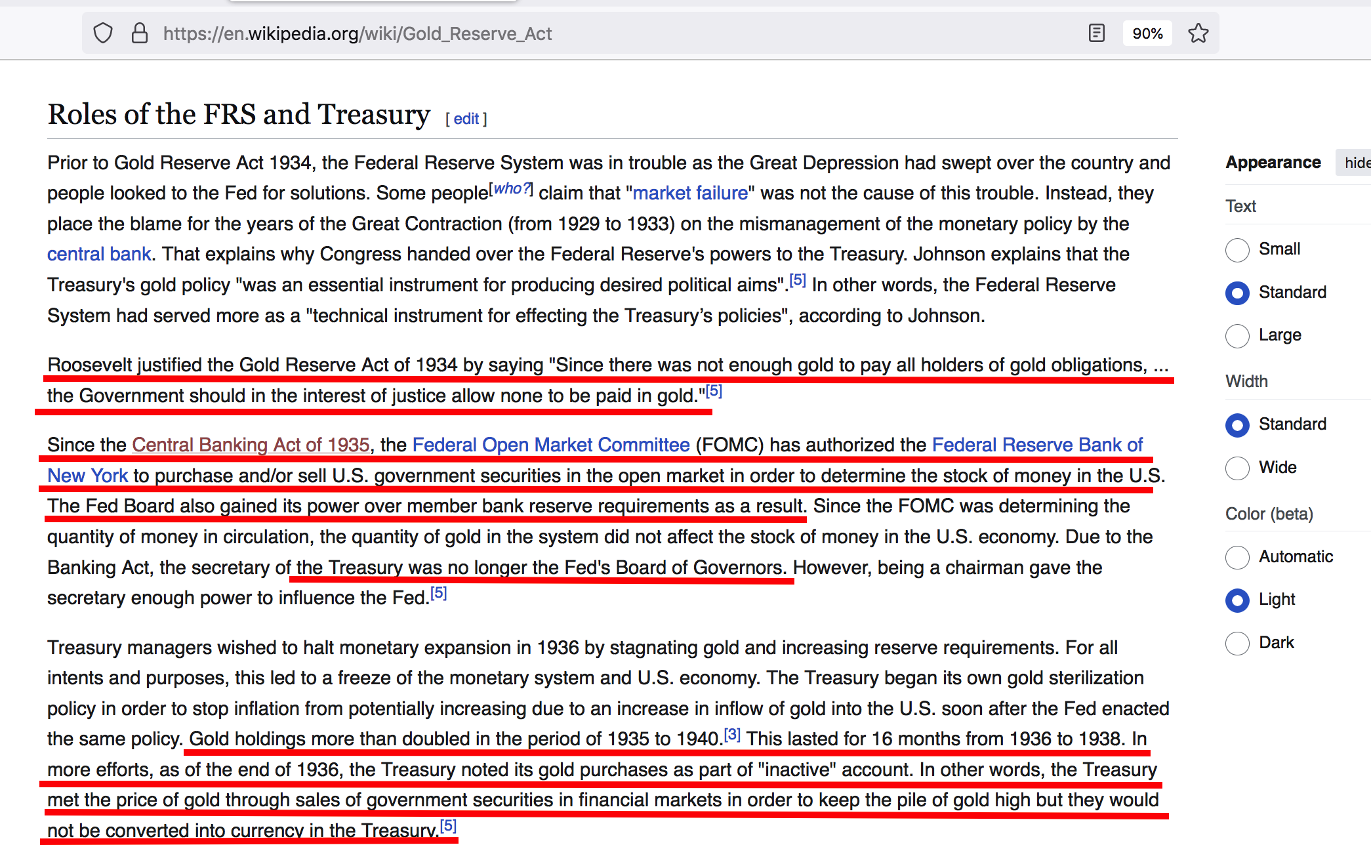
Task: Click citation [3] after 1940
Action: point(733,735)
